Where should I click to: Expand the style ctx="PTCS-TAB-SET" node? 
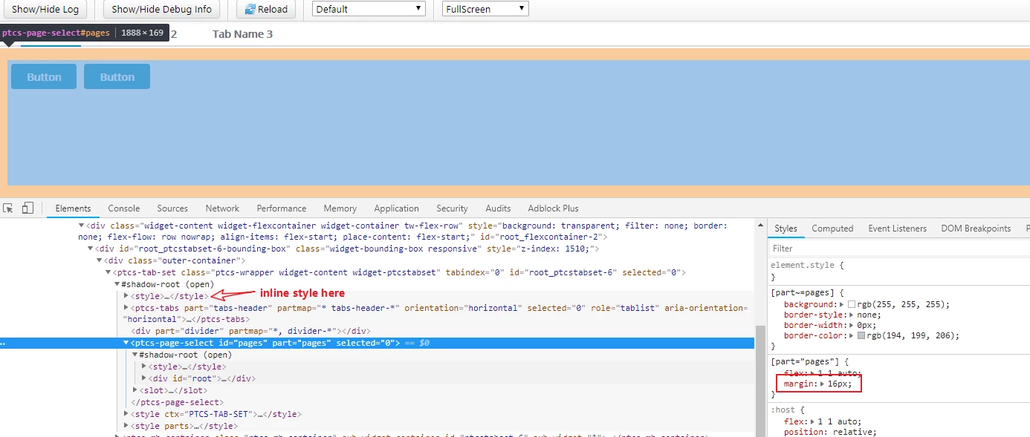click(126, 414)
